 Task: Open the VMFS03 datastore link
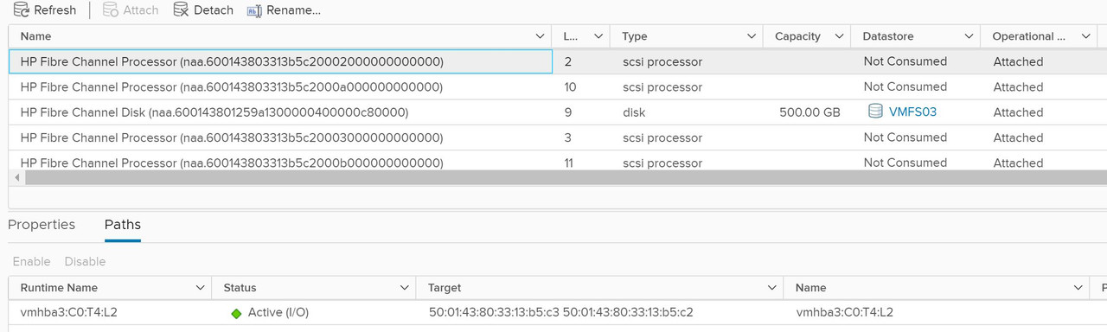[x=912, y=112]
